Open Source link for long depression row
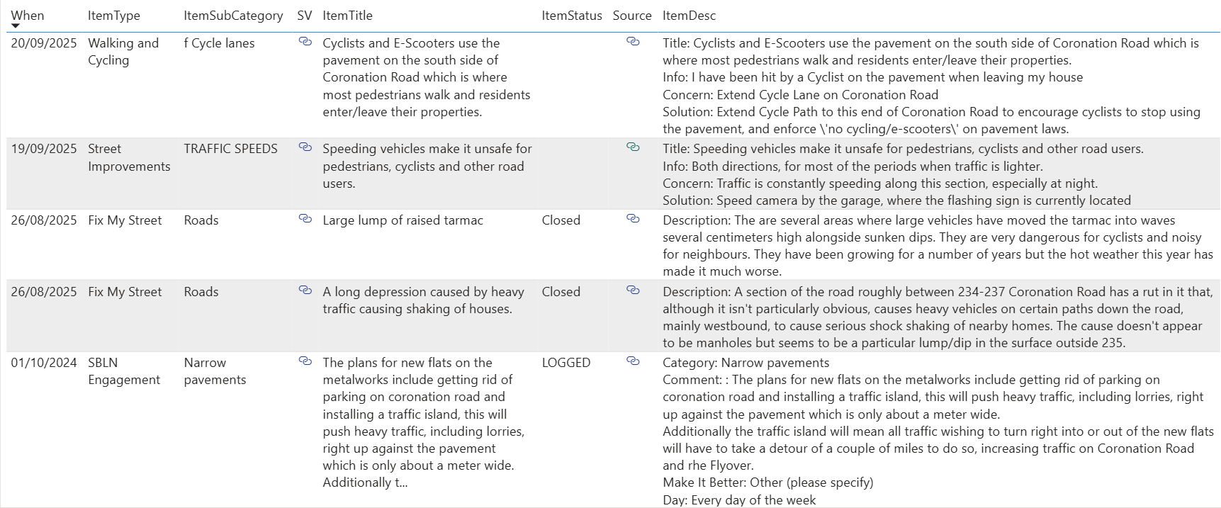This screenshot has height=508, width=1221. [633, 290]
